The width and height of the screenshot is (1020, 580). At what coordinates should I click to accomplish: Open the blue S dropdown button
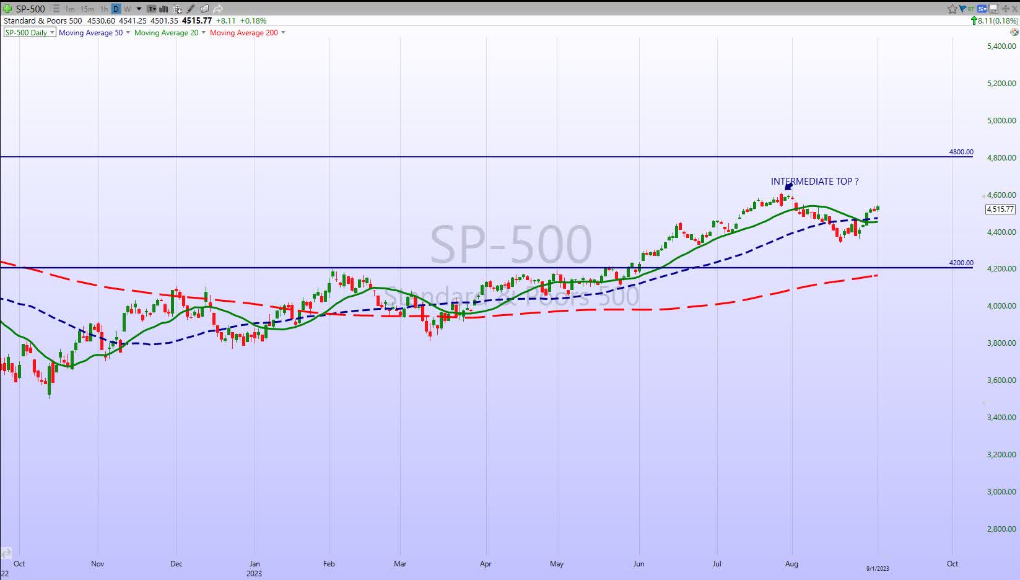tap(982, 9)
